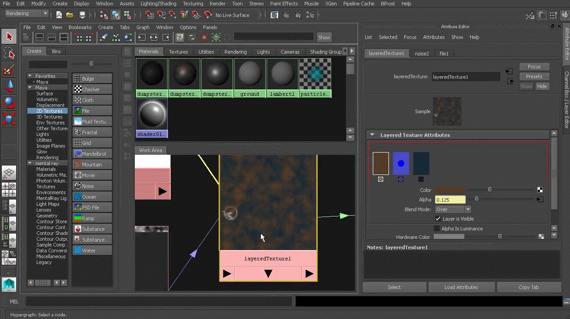Click the new scene file icon
570x319 pixels.
click(59, 15)
